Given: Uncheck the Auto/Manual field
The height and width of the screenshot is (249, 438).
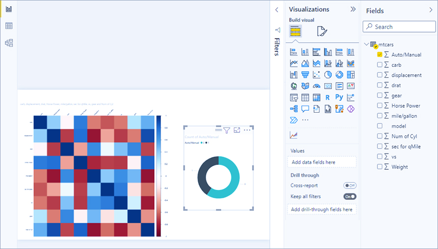Looking at the screenshot, I should (380, 55).
